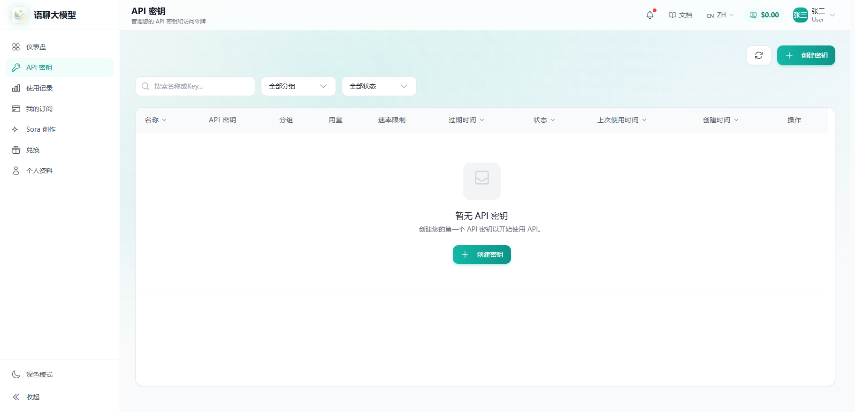
Task: Open the ZH language selector
Action: pyautogui.click(x=720, y=15)
